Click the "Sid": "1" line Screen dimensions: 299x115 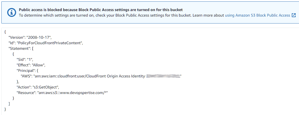click(25, 59)
